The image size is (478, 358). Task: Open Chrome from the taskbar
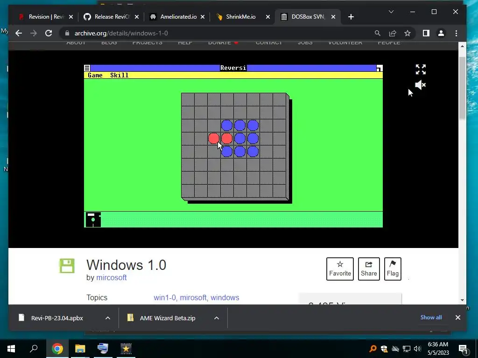click(57, 349)
